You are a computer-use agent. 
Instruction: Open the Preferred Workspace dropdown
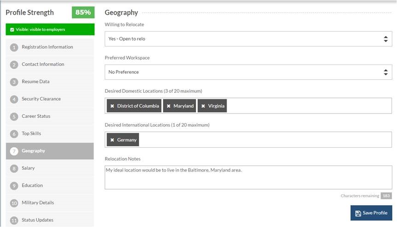(248, 72)
